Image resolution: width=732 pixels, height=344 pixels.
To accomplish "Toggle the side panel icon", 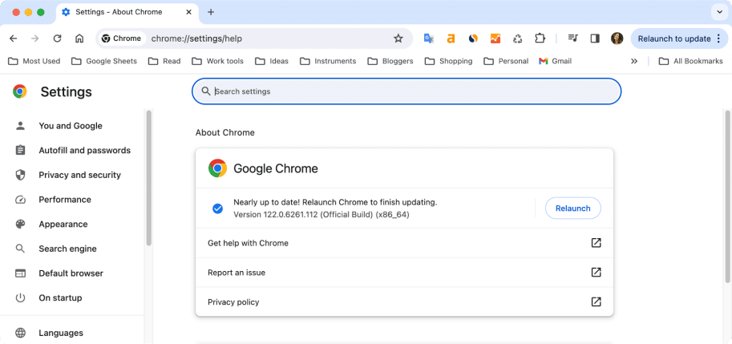I will click(x=595, y=38).
